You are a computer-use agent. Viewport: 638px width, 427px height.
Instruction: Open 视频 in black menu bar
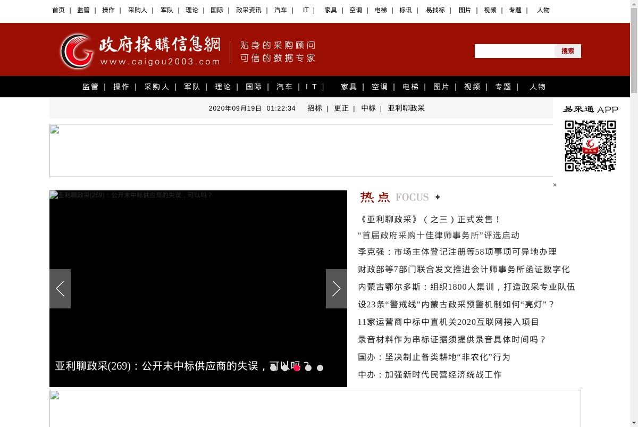pyautogui.click(x=473, y=87)
